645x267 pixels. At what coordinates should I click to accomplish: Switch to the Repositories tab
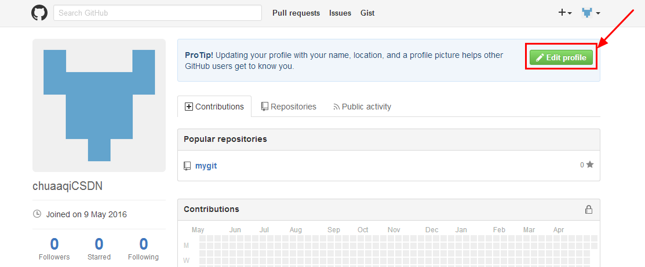(x=289, y=107)
